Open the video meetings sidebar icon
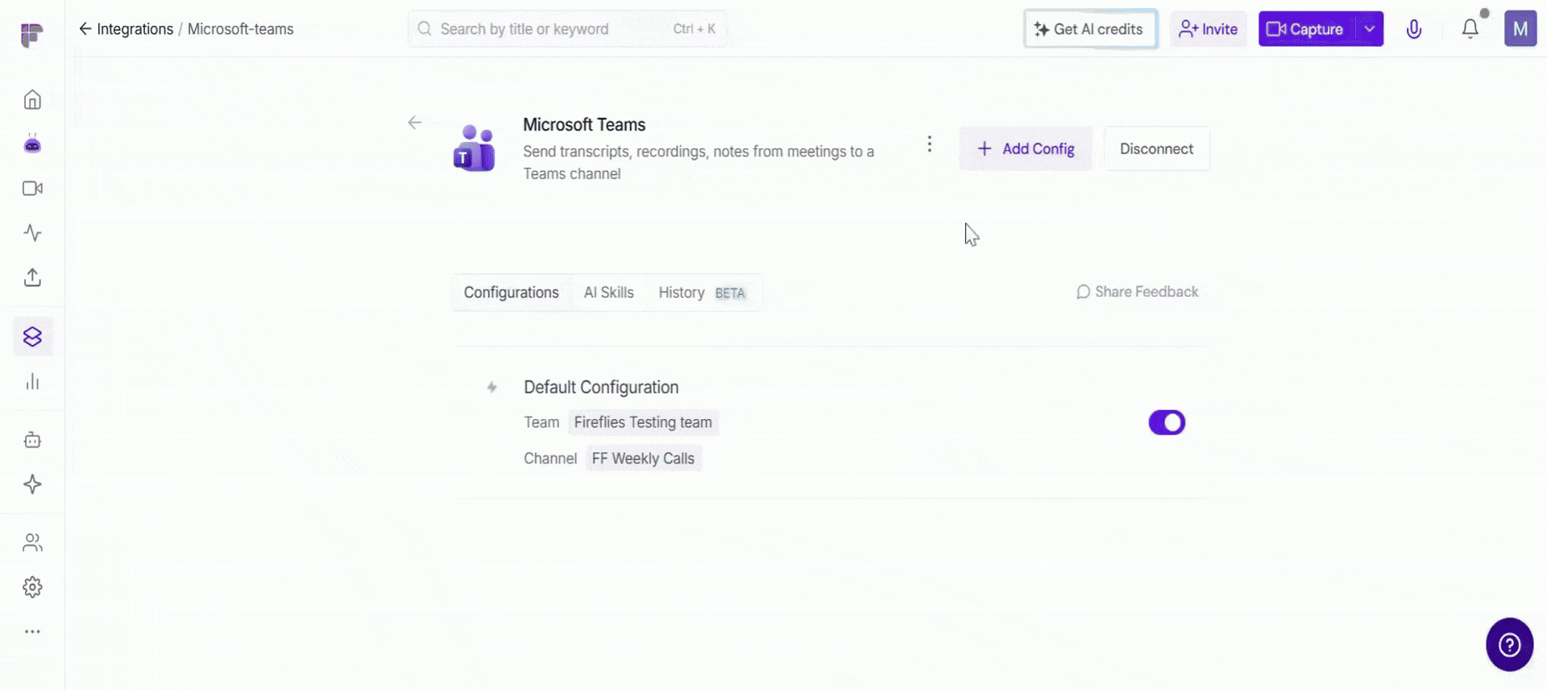Screen dimensions: 1547x690 (32, 189)
